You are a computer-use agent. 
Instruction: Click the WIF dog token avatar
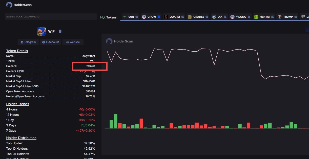pos(42,31)
